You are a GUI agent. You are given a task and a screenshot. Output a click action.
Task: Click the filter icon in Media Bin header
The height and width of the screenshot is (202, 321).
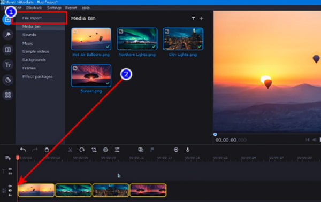point(193,18)
